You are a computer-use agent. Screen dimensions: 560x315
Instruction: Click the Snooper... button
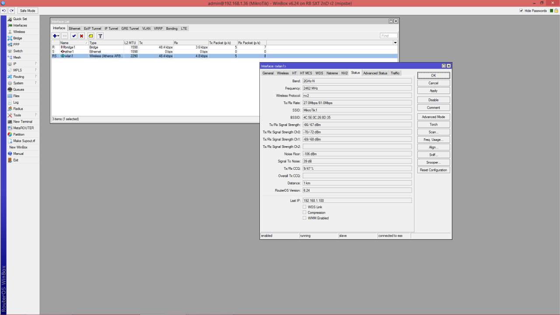[x=433, y=162]
